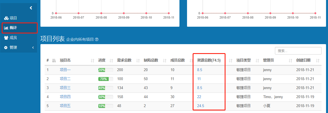Sort by 创建日期 column arrows
The image size is (328, 113).
click(318, 60)
